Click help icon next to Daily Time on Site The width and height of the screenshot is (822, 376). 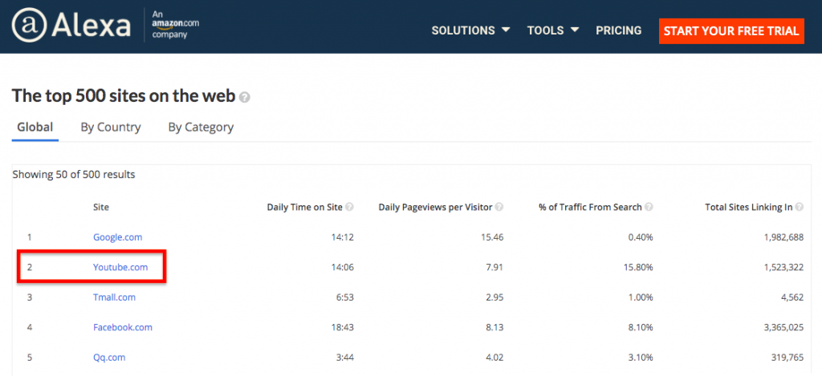348,207
